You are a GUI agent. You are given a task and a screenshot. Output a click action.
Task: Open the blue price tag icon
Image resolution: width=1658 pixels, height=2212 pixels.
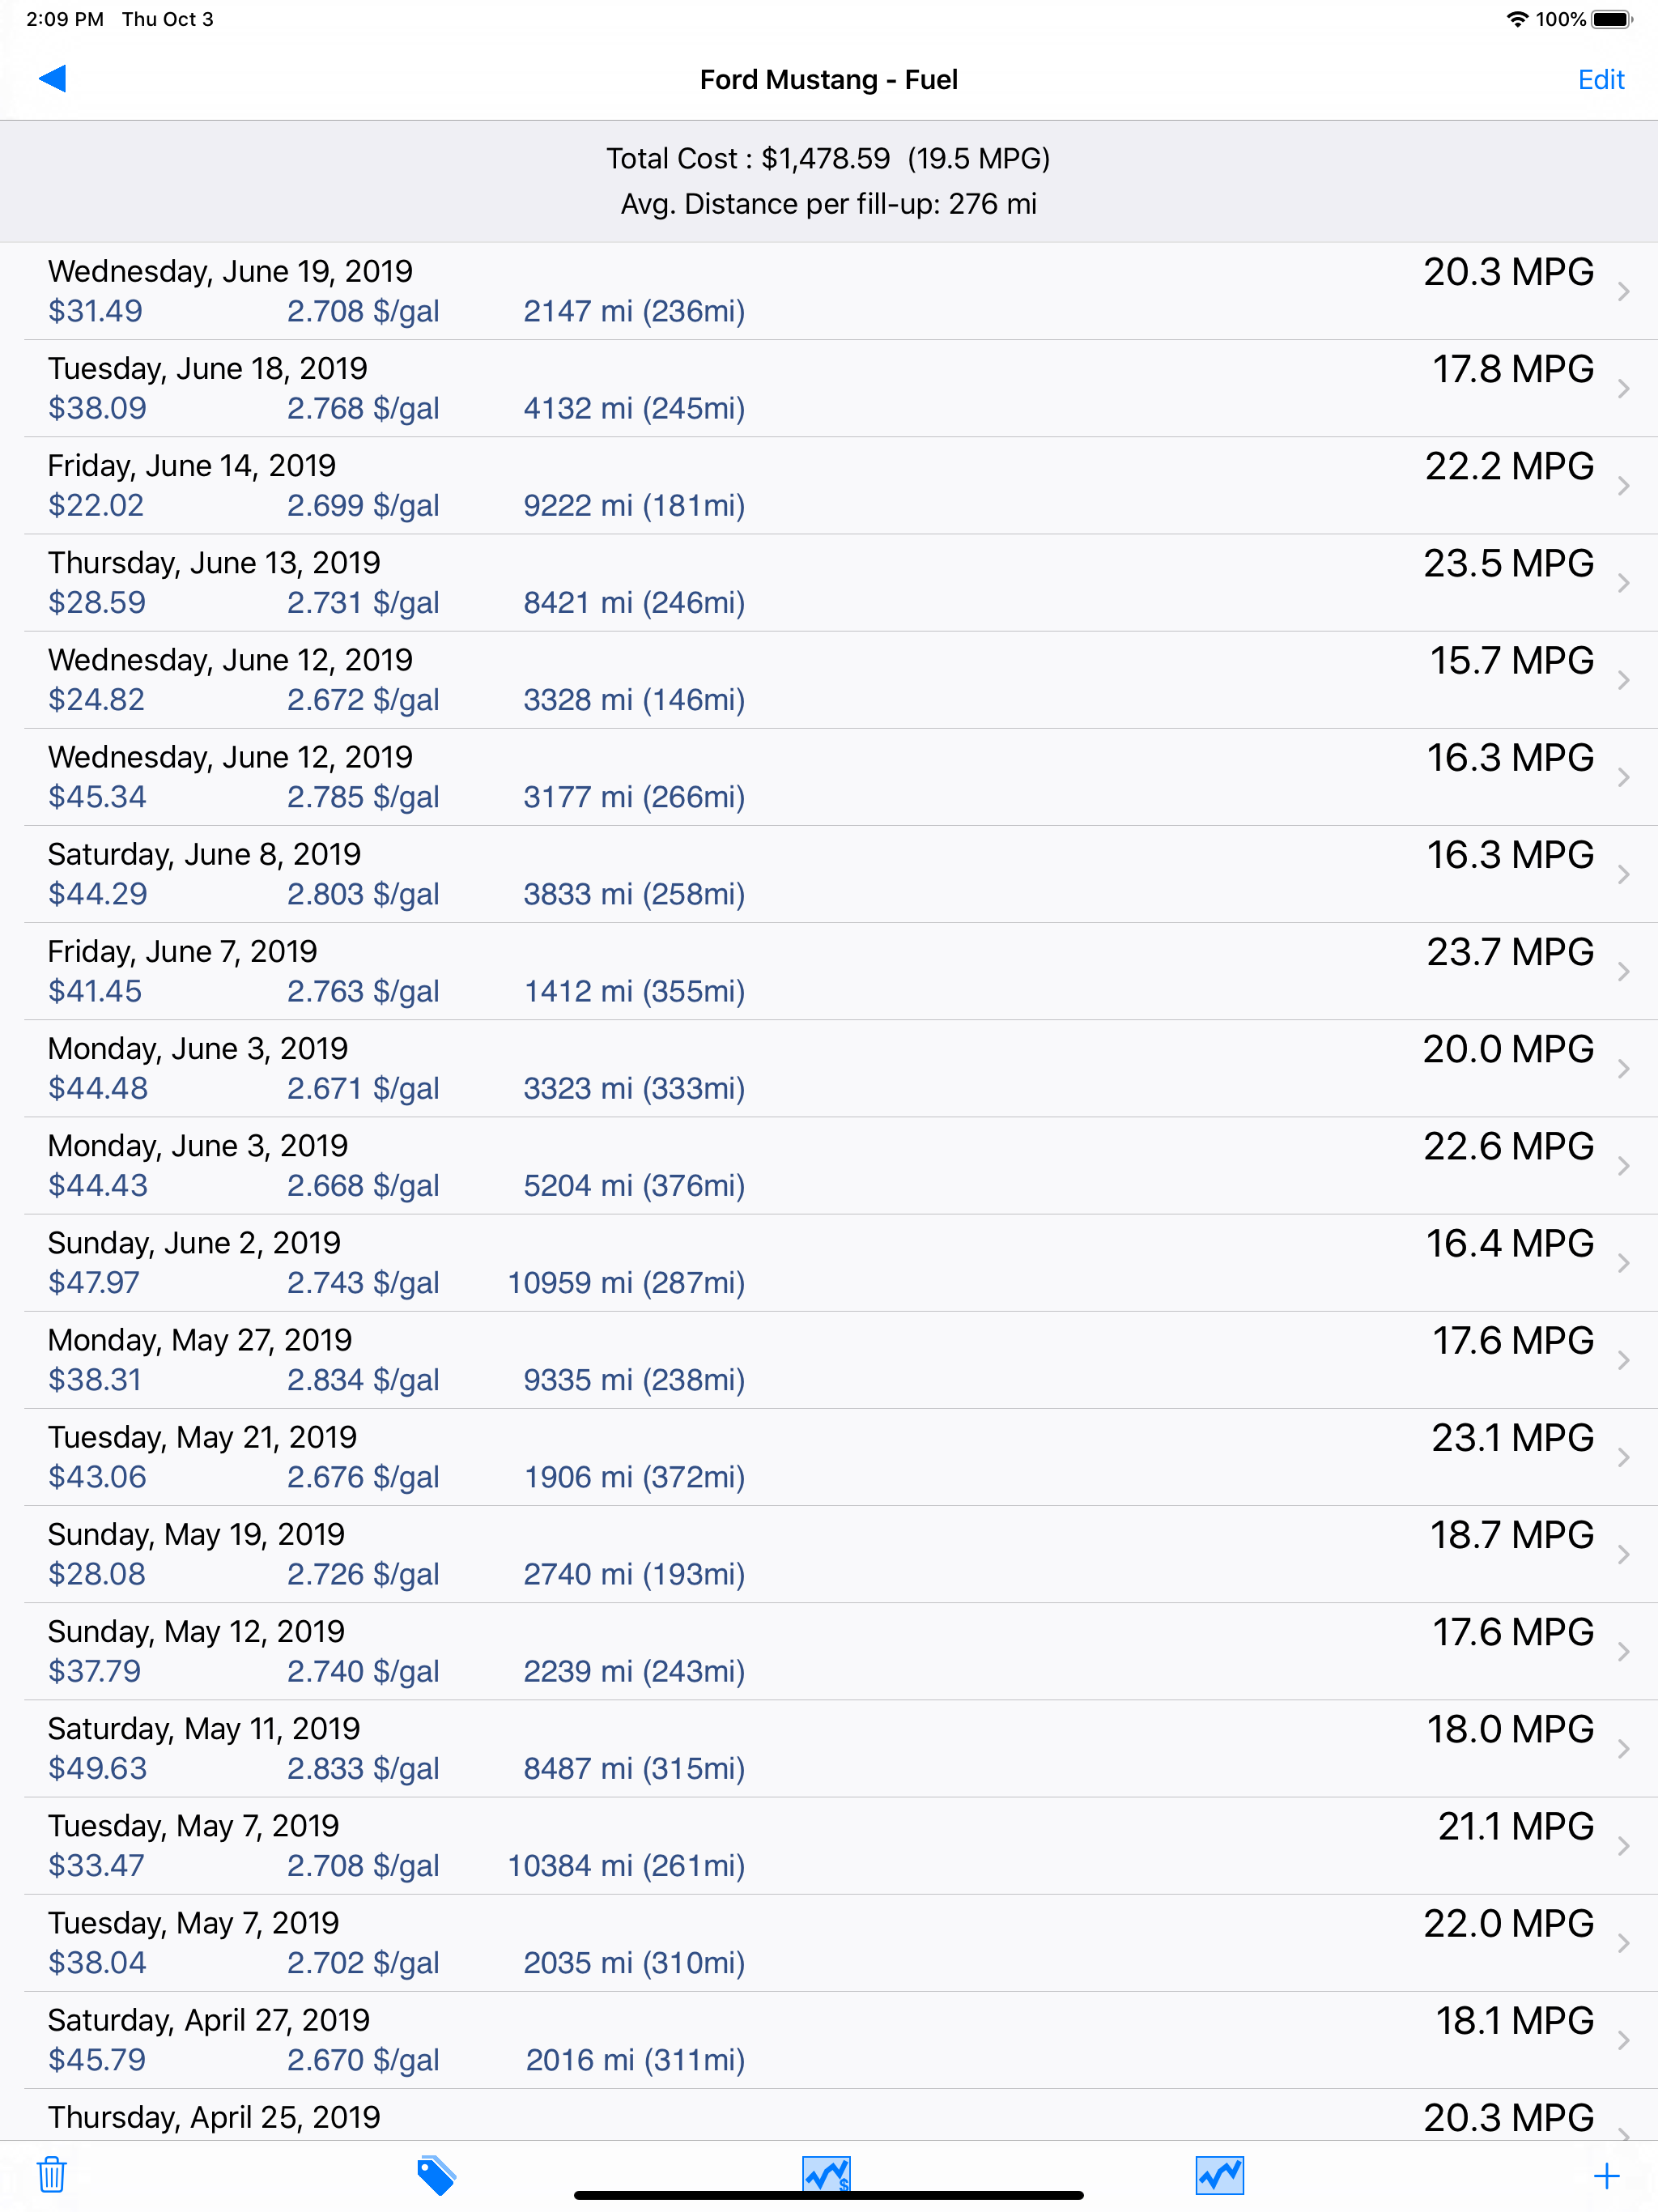436,2175
